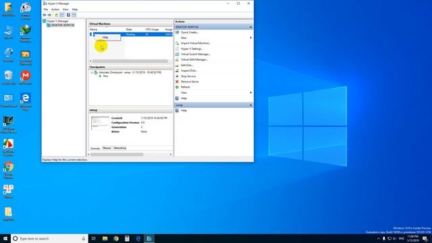
Task: Switch to the Memory tab
Action: (x=107, y=148)
